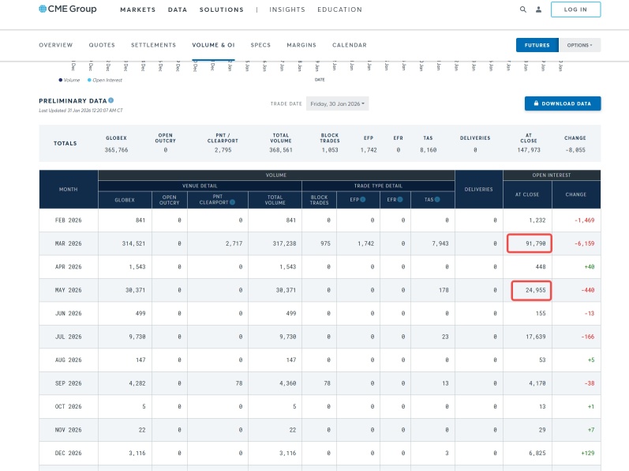629x471 pixels.
Task: Click the Download Data button
Action: pyautogui.click(x=563, y=104)
